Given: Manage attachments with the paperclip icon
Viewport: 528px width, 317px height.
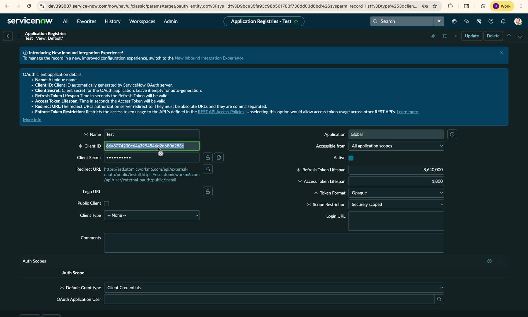Looking at the screenshot, I should coord(433,36).
